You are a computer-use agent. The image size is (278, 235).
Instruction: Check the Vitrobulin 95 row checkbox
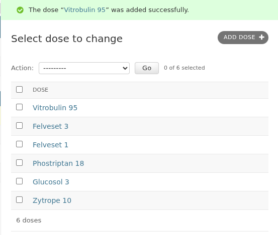(19, 107)
